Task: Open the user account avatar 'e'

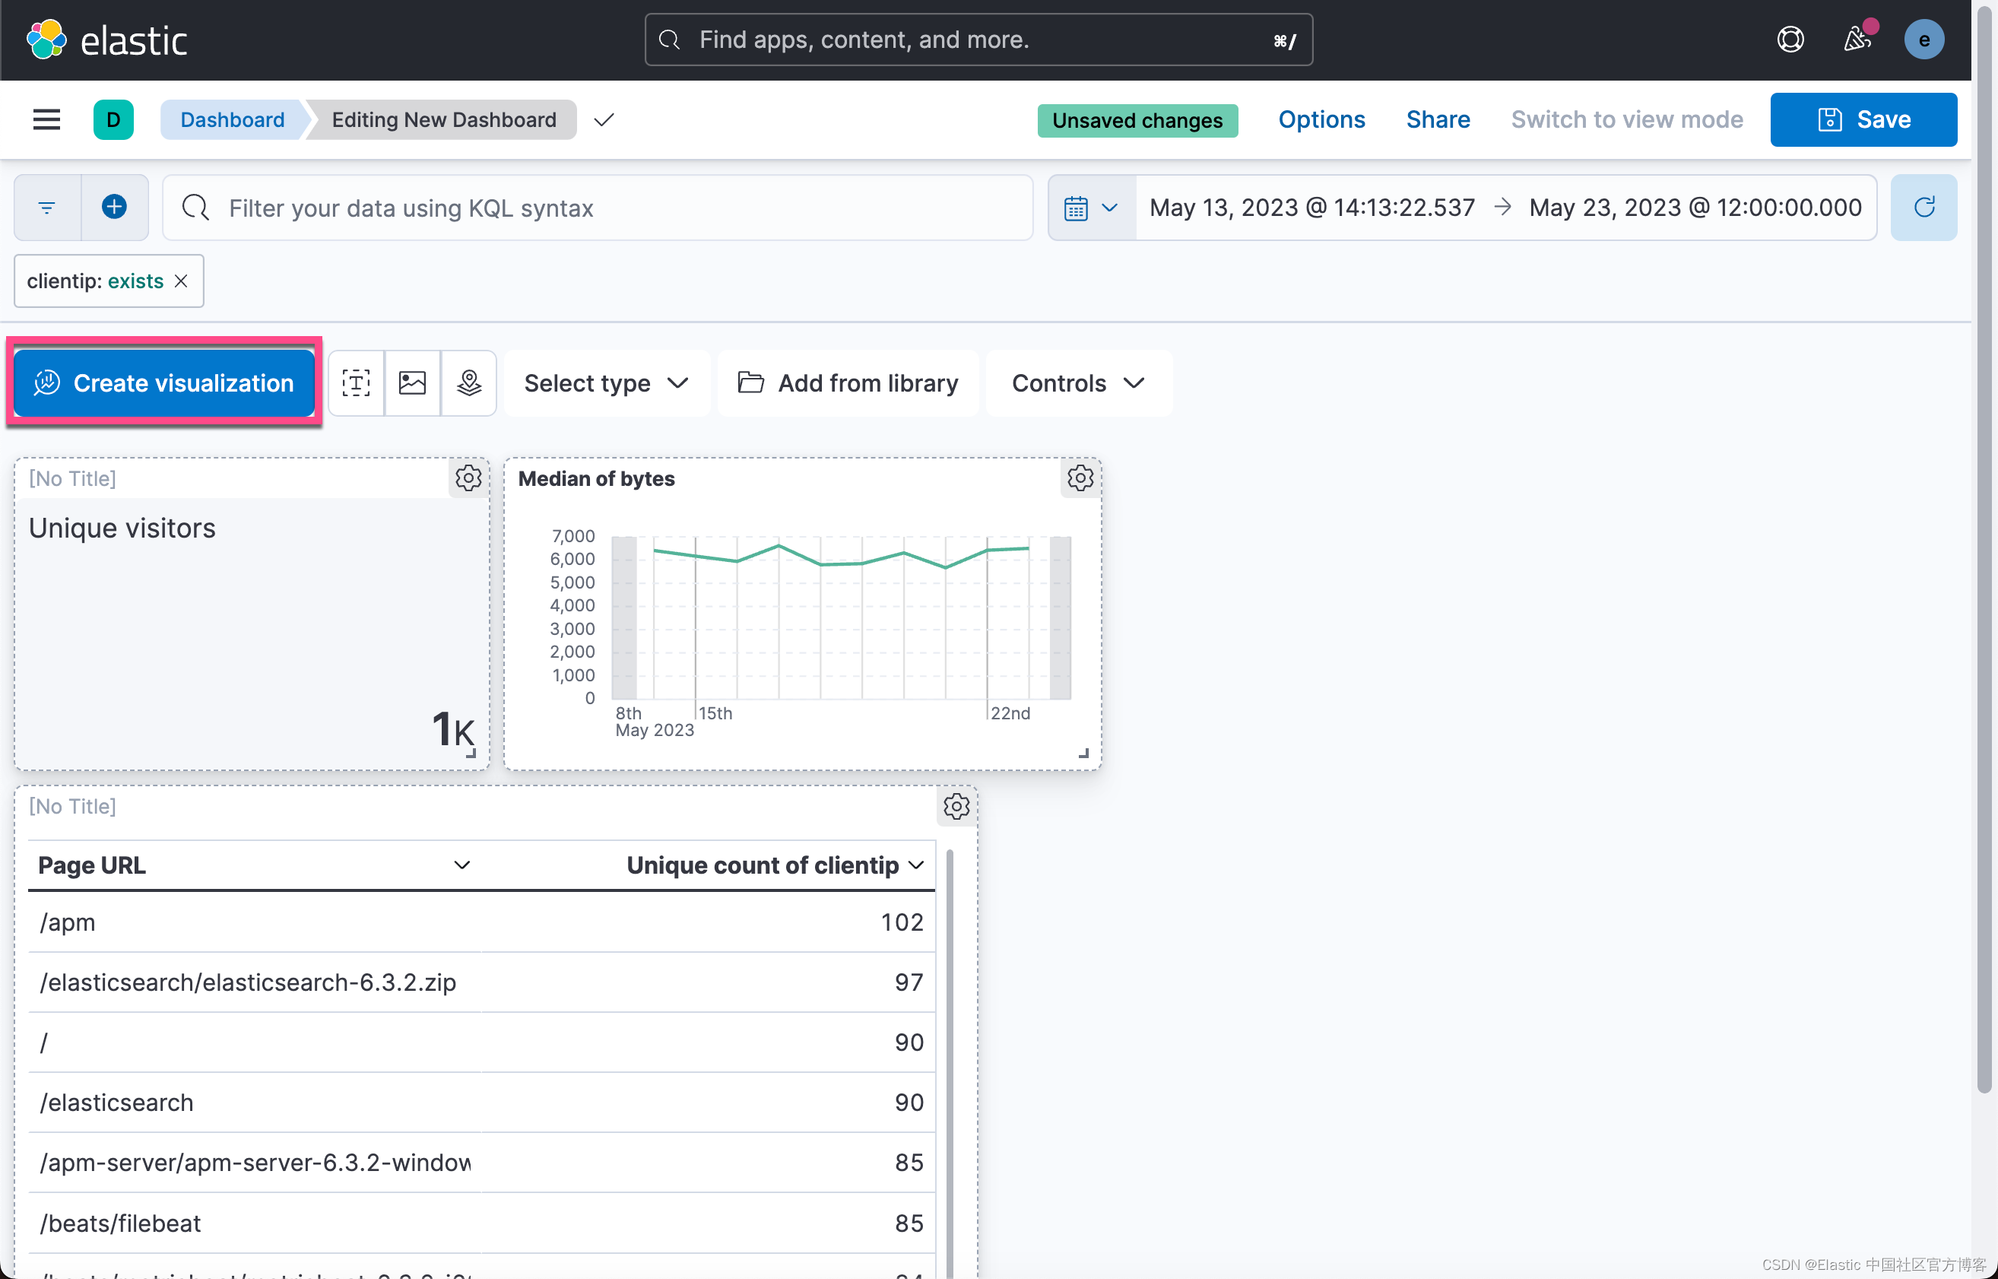Action: click(x=1923, y=39)
